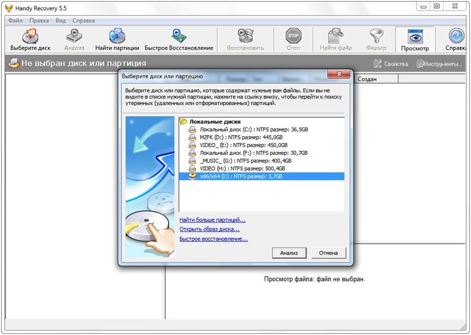Follow the Быстрое восстановление link in dialog

tap(214, 239)
